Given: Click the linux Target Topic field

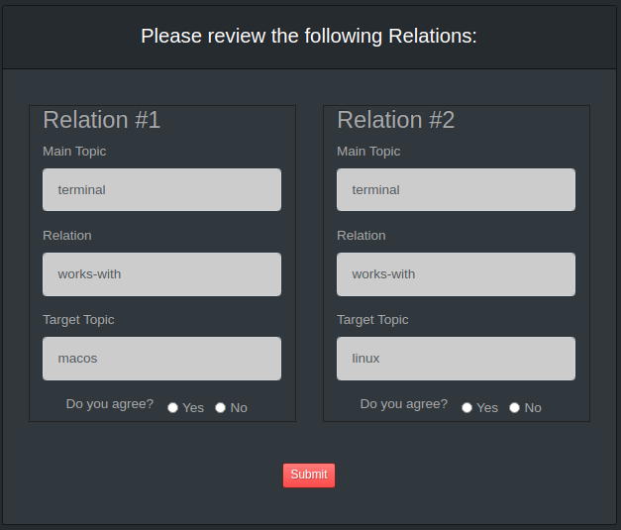Looking at the screenshot, I should [456, 358].
